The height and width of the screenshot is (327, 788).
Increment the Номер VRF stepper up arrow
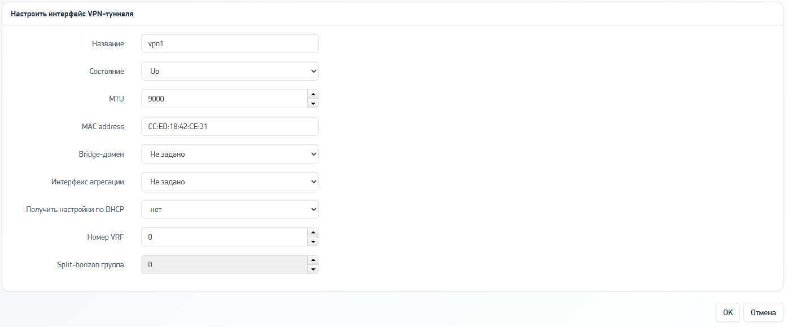pyautogui.click(x=313, y=232)
